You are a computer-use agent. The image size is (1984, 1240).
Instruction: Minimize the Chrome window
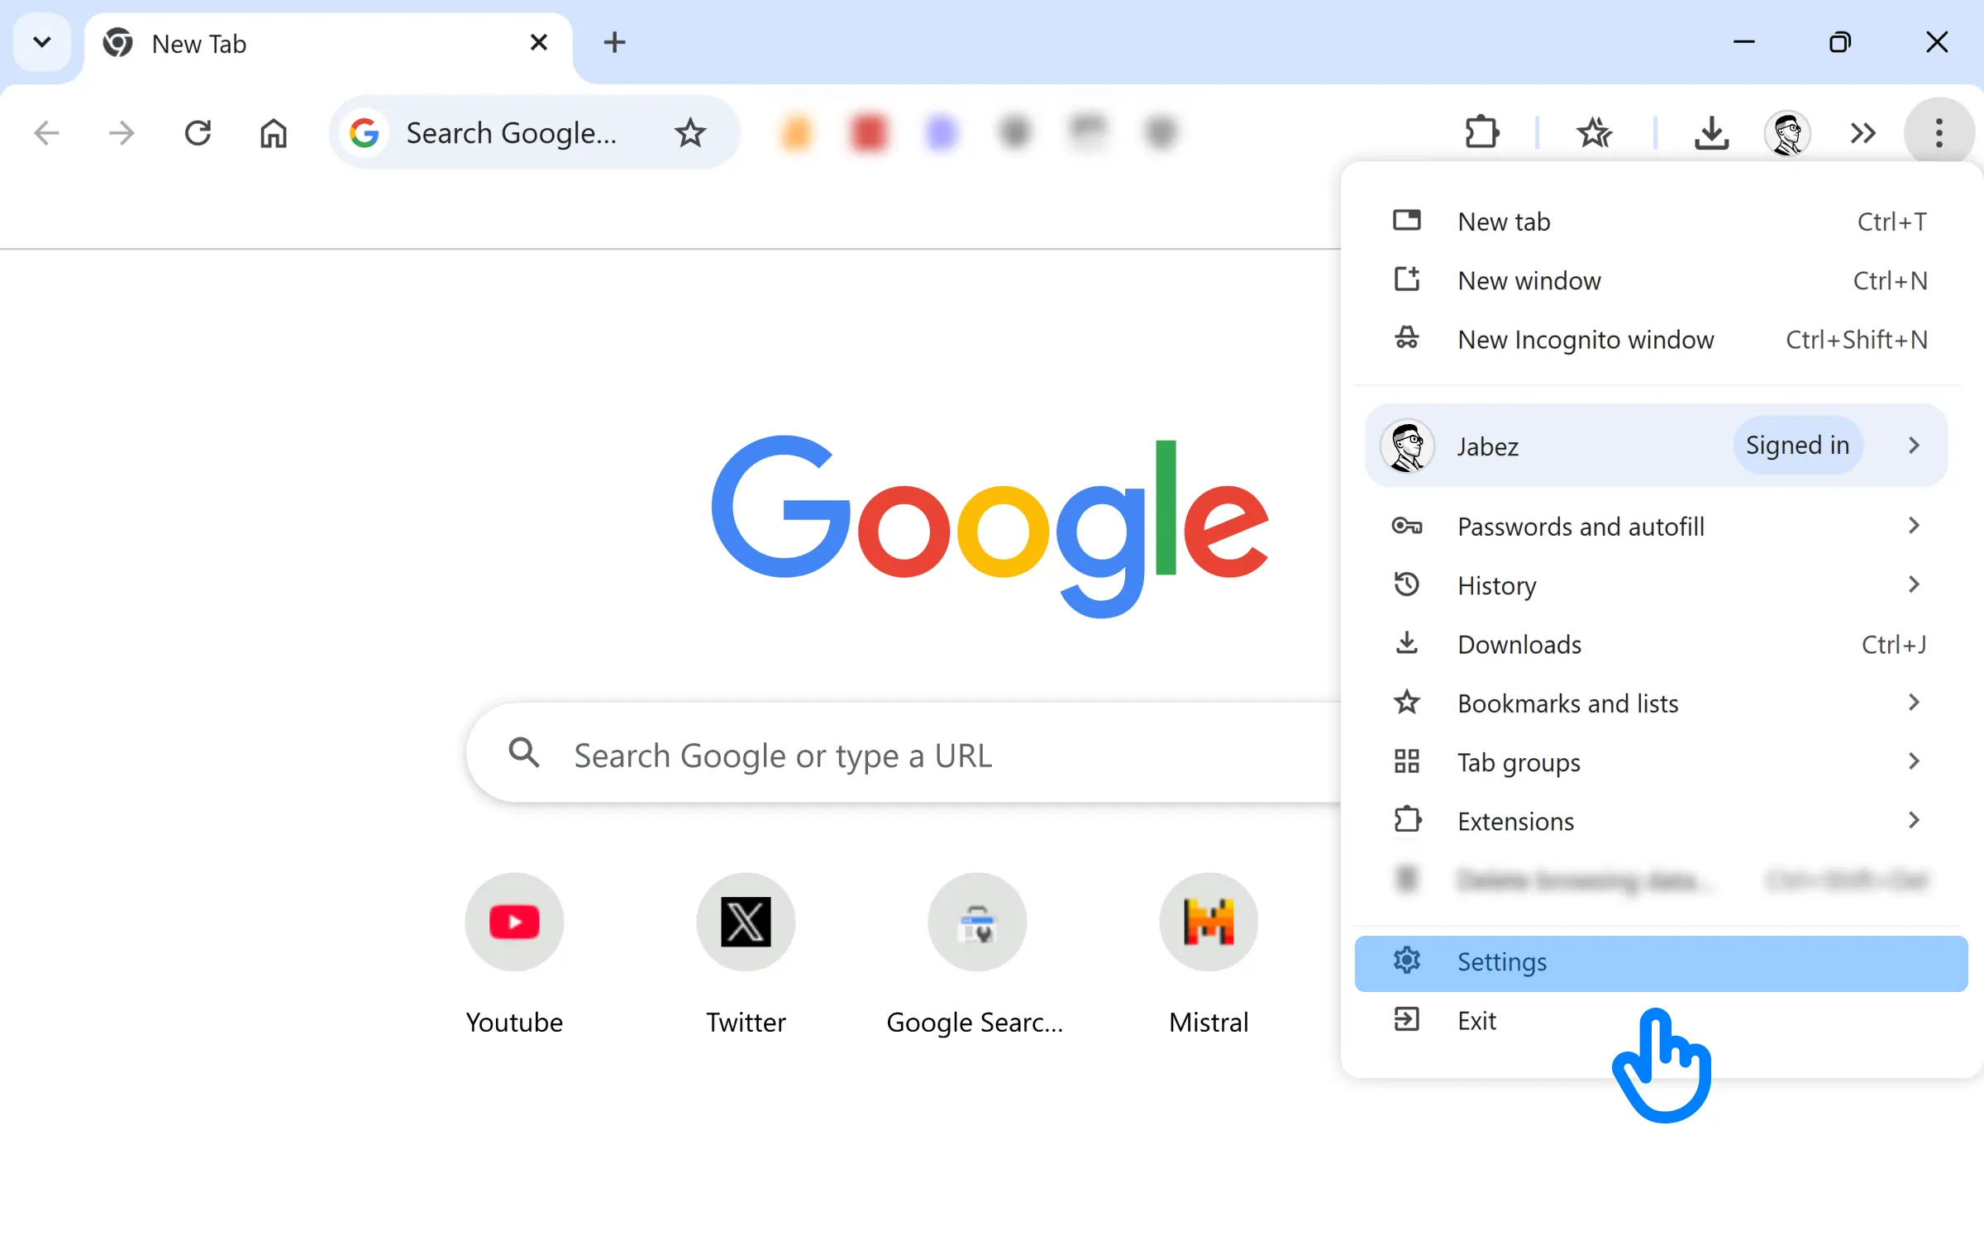(x=1743, y=42)
